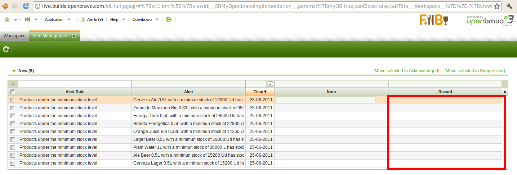Click the quick launch arrows icon
Image resolution: width=517 pixels, height=175 pixels.
click(27, 20)
